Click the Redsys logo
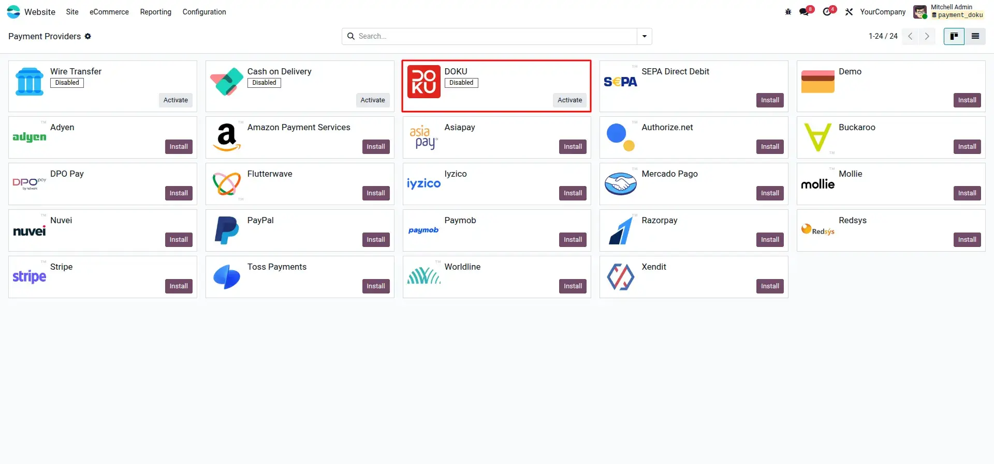Image resolution: width=994 pixels, height=464 pixels. (x=817, y=229)
